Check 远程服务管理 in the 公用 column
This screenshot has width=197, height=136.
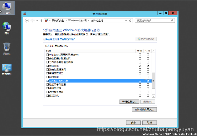tap(148, 92)
